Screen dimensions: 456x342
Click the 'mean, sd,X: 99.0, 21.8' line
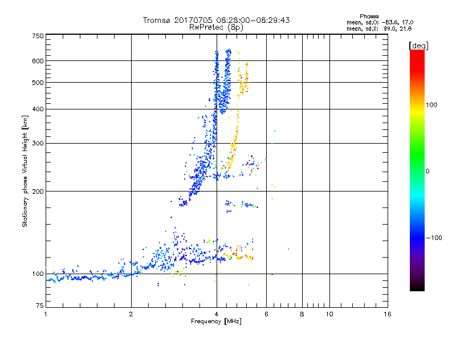tap(379, 28)
